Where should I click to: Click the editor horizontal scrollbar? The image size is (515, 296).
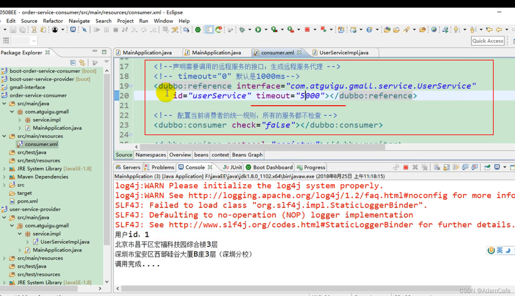(x=262, y=147)
